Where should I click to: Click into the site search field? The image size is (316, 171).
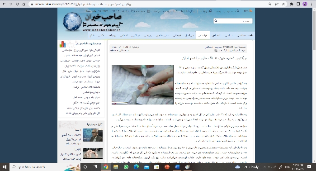click(x=235, y=21)
